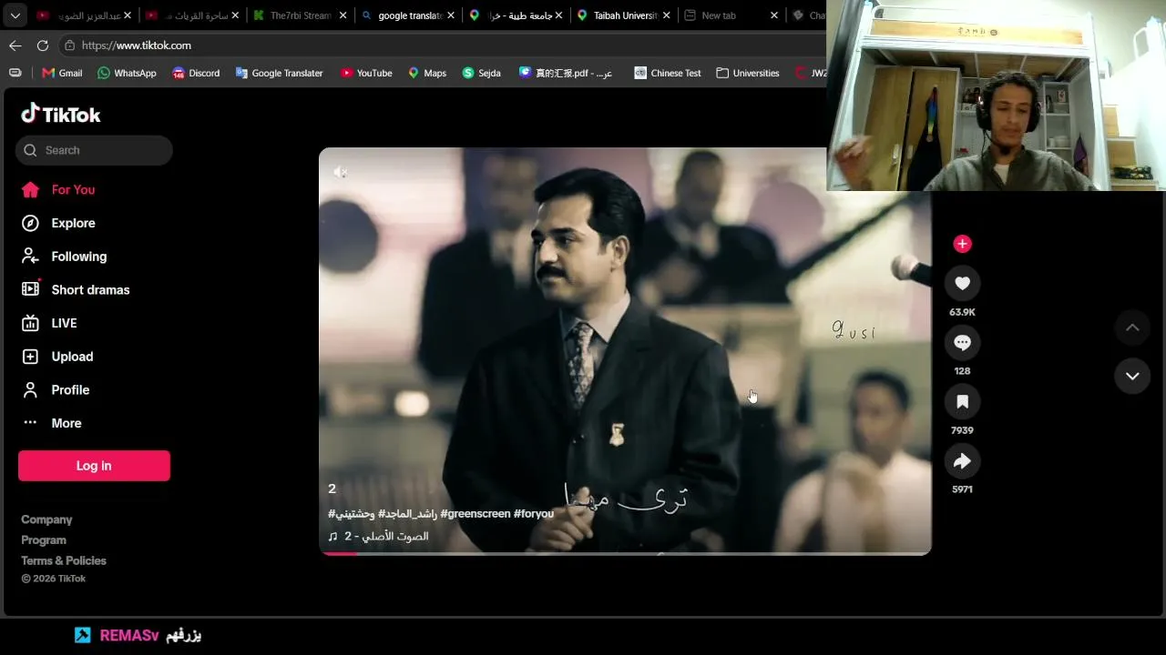1166x655 pixels.
Task: Click the TikTok logo
Action: click(61, 114)
